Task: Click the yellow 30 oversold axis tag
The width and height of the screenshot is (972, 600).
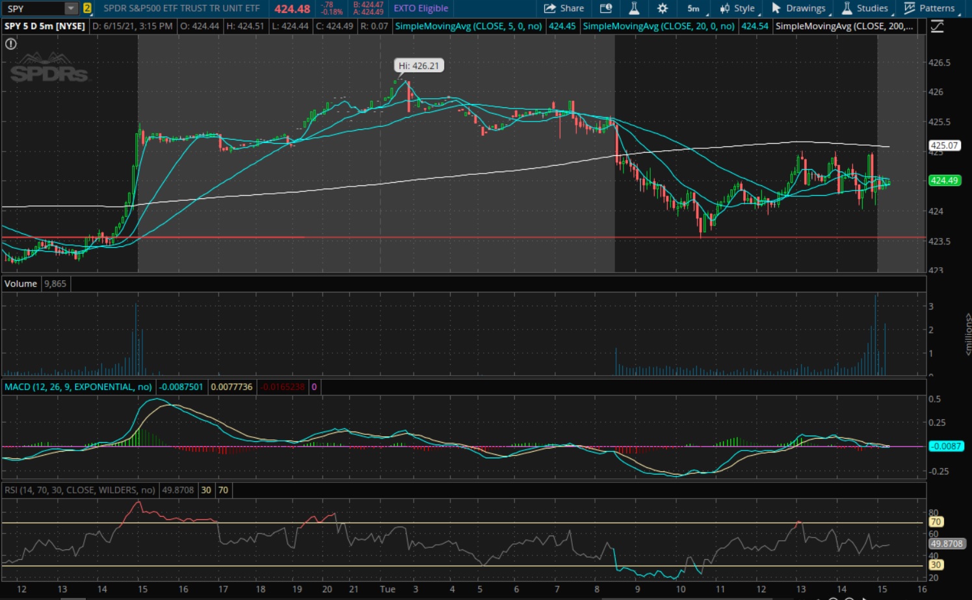Action: tap(936, 564)
